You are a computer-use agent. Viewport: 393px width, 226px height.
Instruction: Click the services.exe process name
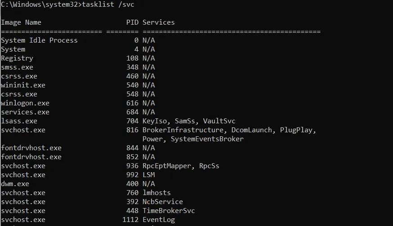coord(25,112)
